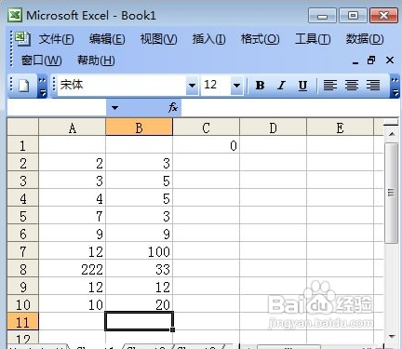The image size is (402, 349).
Task: Select column B header
Action: point(140,128)
